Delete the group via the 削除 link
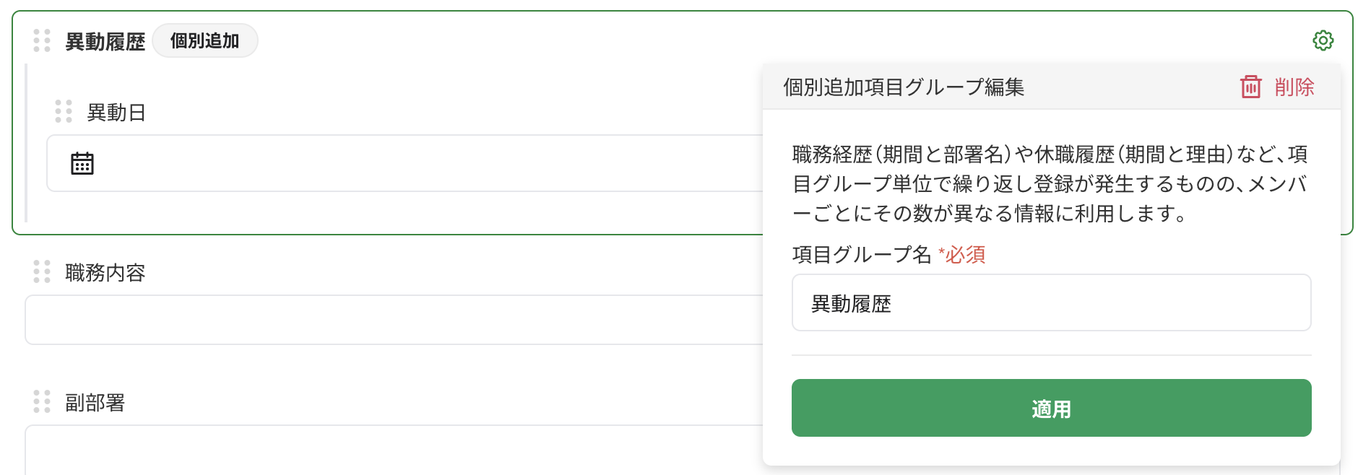 (1293, 87)
